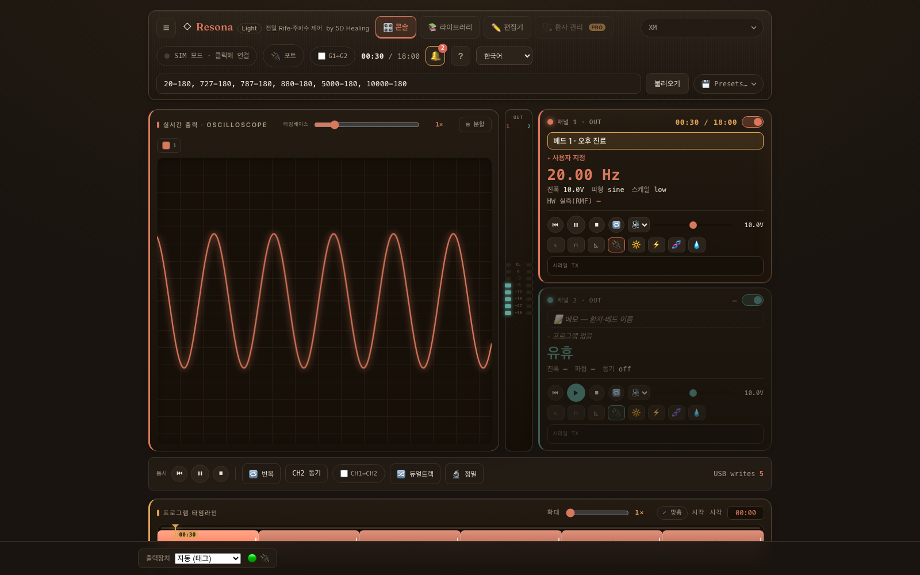Open the 라이브러리 tab
Screen dimensions: 920x575
(450, 27)
